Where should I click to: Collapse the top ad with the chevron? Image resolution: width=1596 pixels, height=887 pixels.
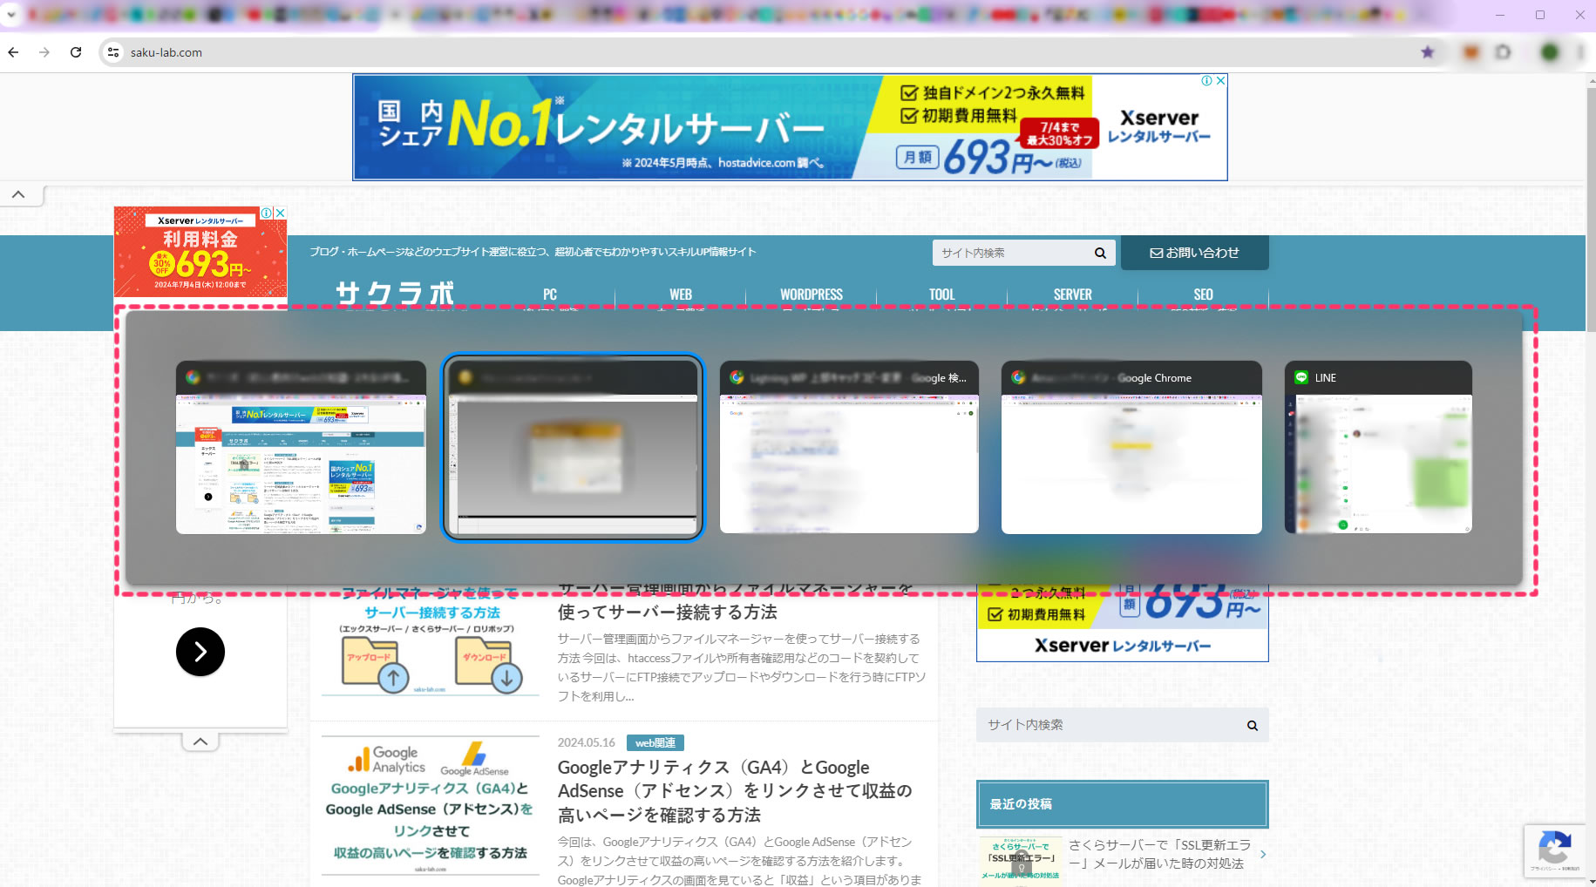pos(18,194)
